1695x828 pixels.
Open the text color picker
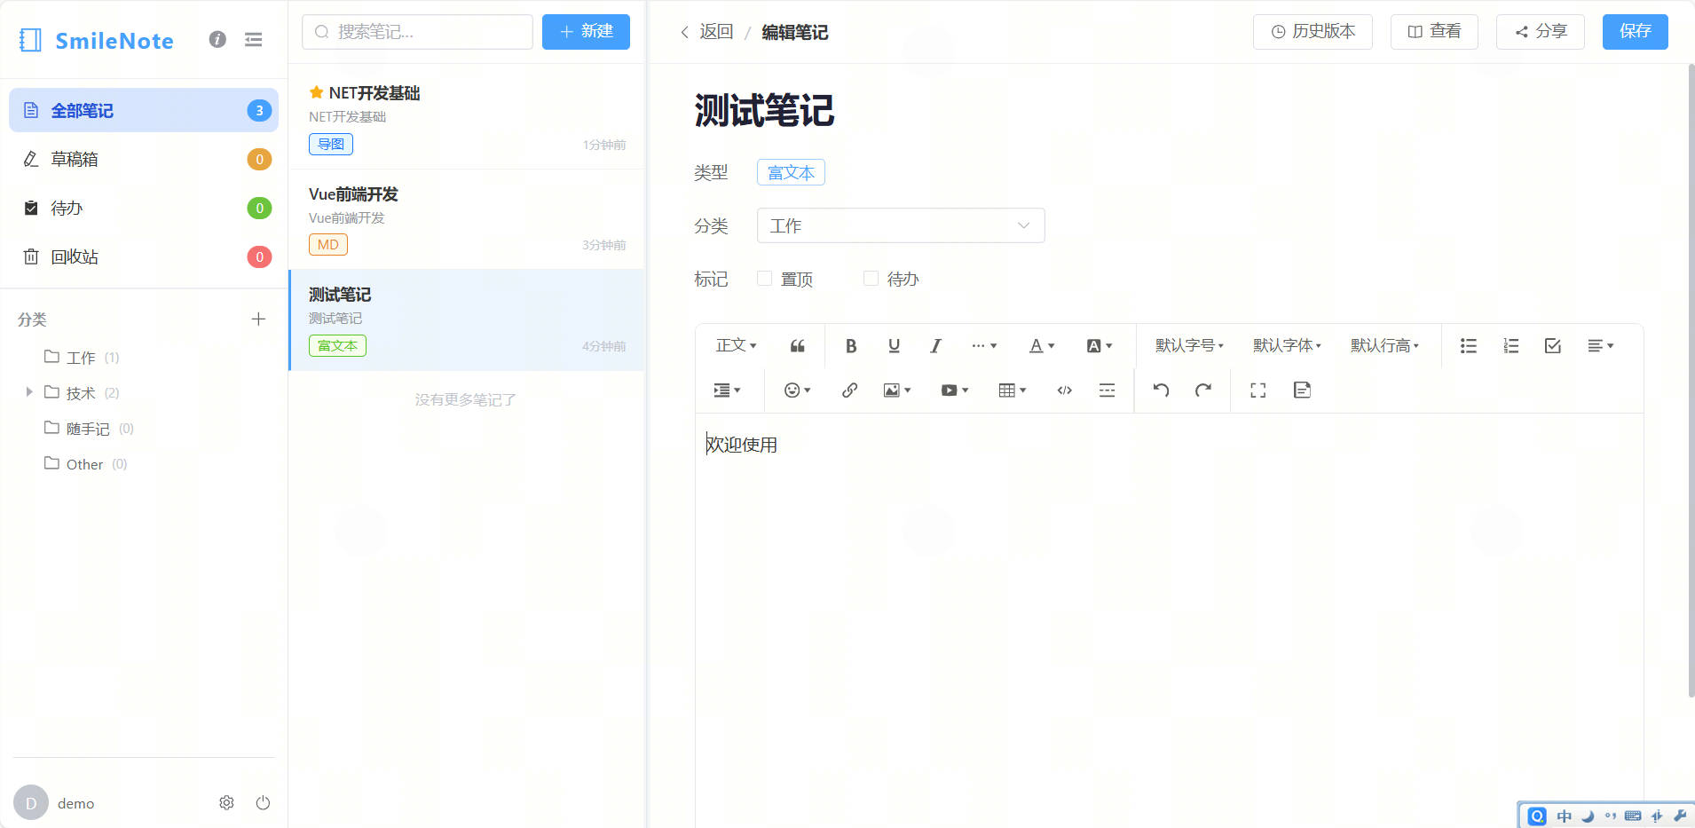1041,346
